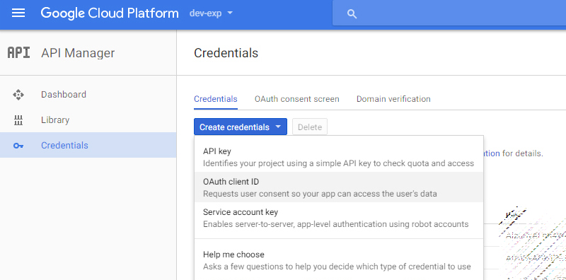Go to the Domain verification tab
Image resolution: width=566 pixels, height=280 pixels.
(393, 99)
